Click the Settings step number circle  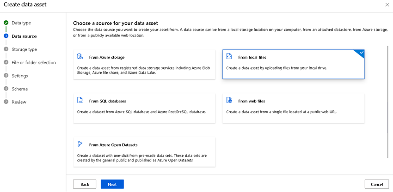(6, 76)
